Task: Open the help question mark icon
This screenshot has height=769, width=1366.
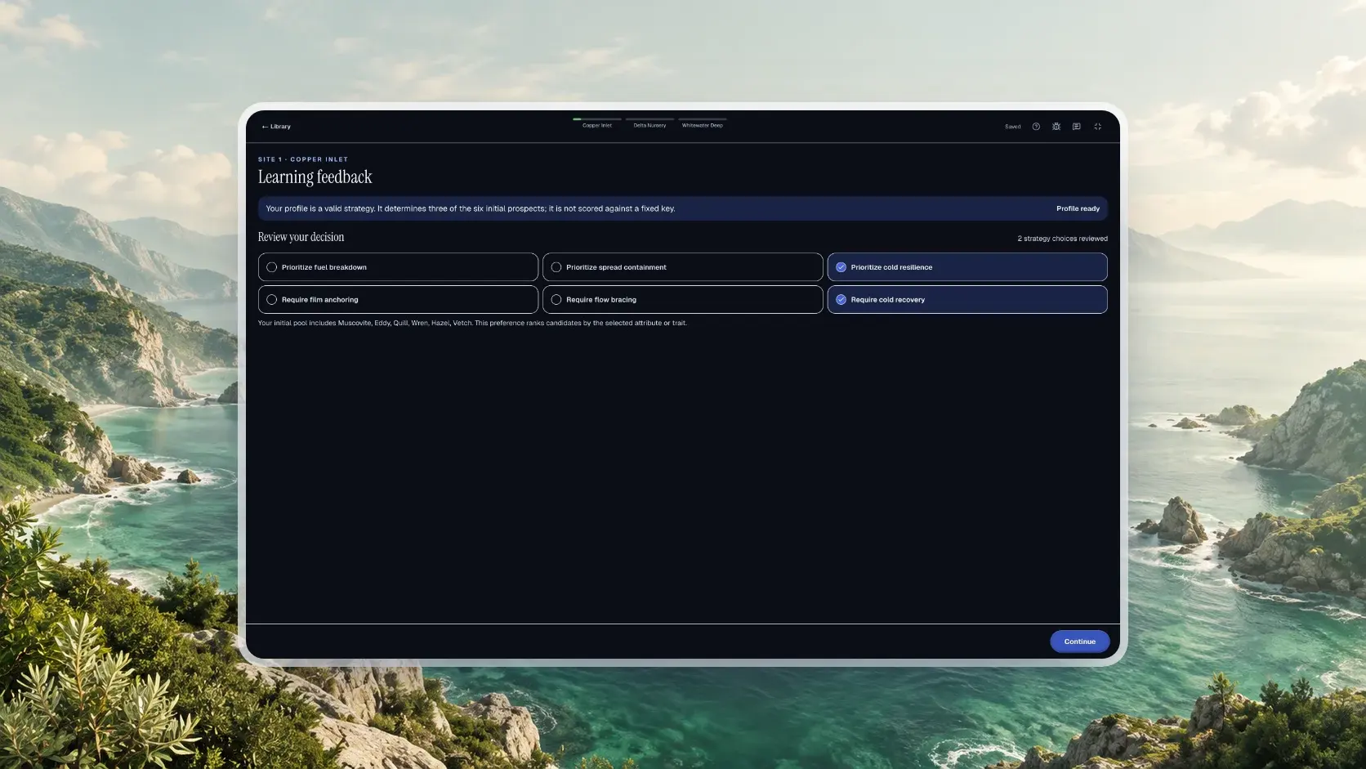Action: click(1036, 127)
